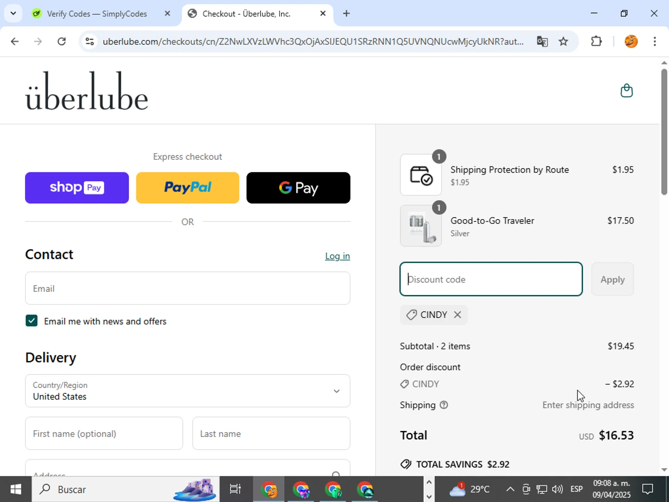
Task: Bookmark this page with the star icon
Action: [x=563, y=41]
